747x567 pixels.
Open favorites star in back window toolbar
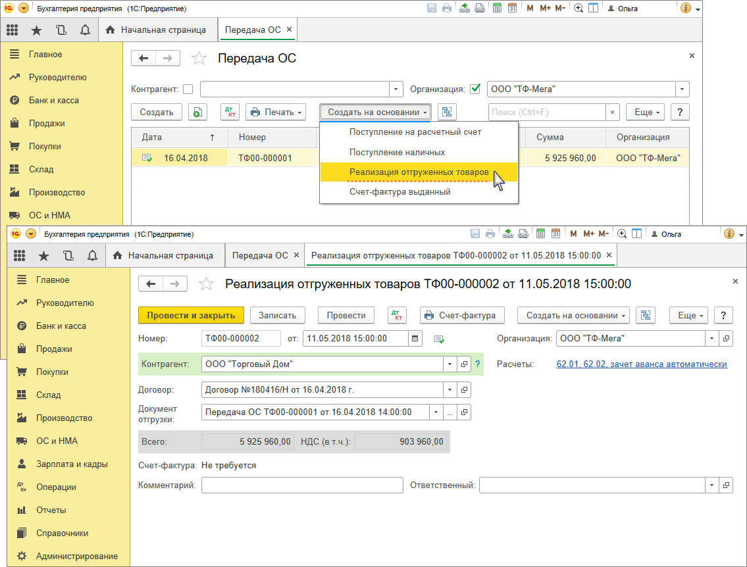(x=36, y=30)
